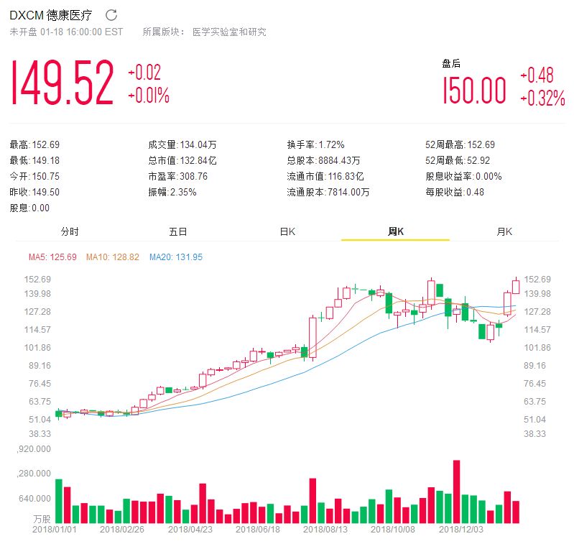Viewport: 574px width, 544px height.
Task: Select the 2018/08/13 date axis label
Action: pos(325,530)
